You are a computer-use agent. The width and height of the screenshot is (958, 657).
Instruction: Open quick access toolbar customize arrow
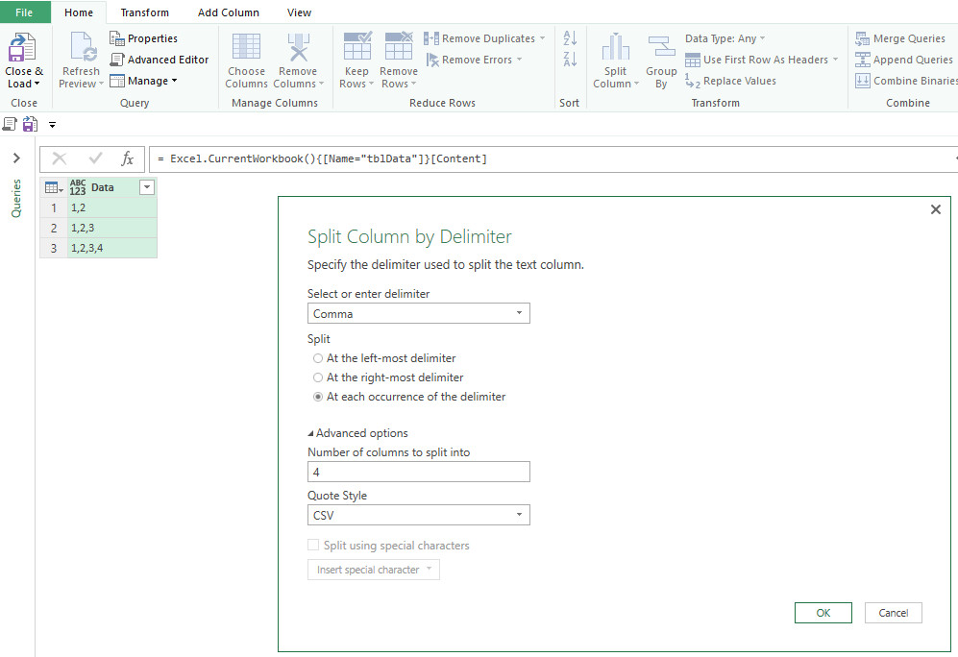click(53, 125)
